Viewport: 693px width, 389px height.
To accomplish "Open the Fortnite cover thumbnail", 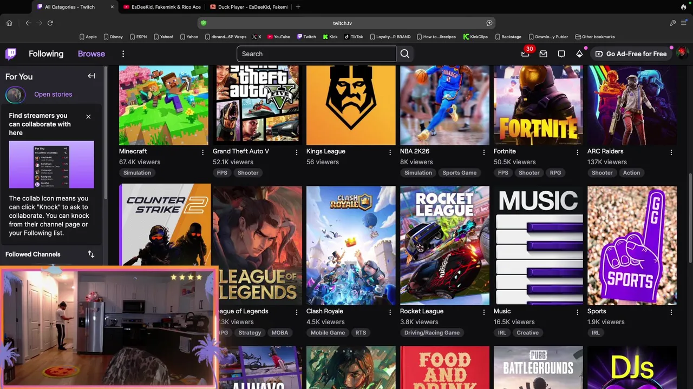I will 538,105.
